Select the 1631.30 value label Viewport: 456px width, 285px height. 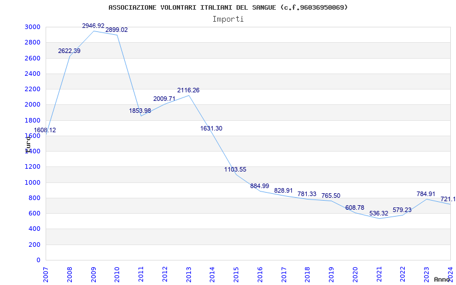(x=211, y=128)
